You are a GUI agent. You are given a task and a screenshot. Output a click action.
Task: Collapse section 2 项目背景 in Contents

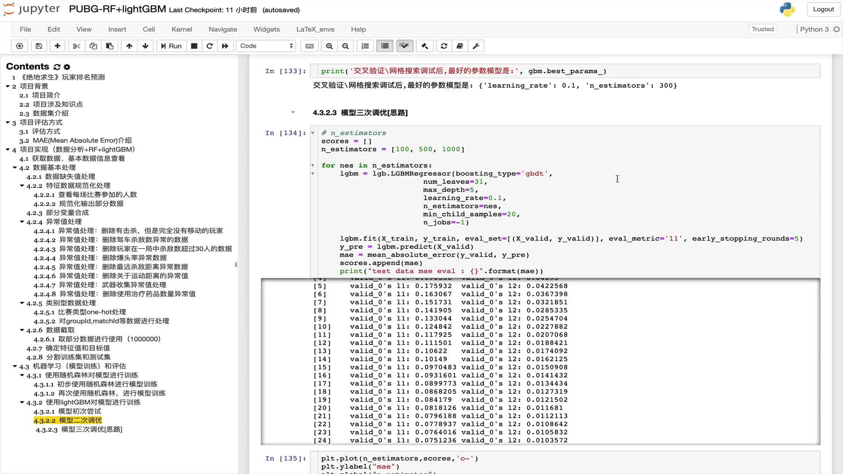tap(7, 86)
